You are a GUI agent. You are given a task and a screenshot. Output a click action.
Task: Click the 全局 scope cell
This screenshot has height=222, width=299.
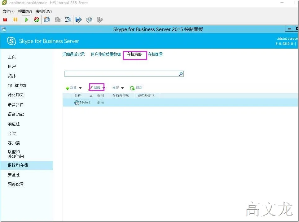tap(100, 102)
